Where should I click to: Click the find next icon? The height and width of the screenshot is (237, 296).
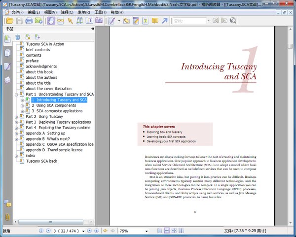(224, 20)
